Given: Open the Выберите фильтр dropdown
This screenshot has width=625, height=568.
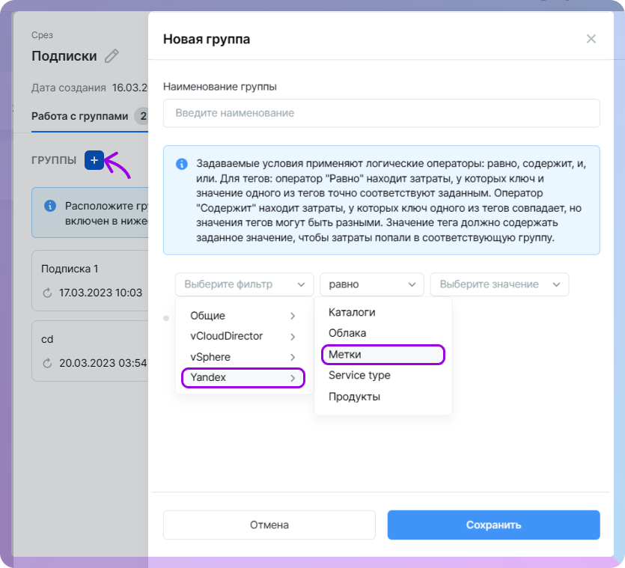Looking at the screenshot, I should tap(244, 284).
